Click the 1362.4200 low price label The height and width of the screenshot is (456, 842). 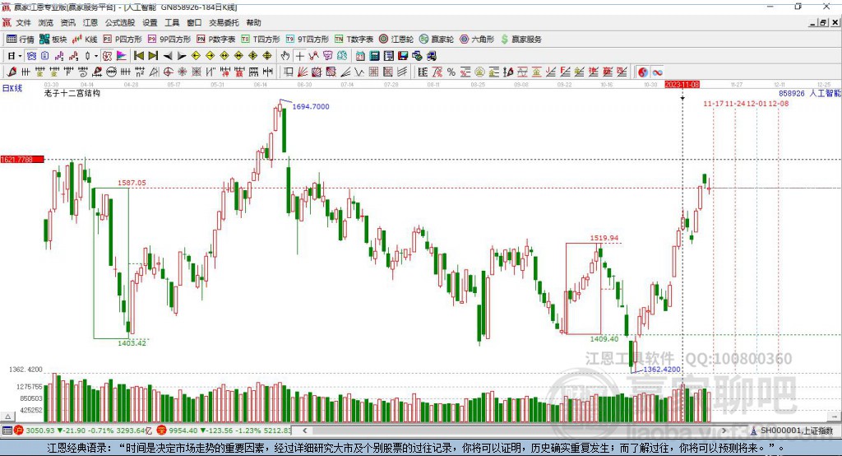click(x=662, y=370)
